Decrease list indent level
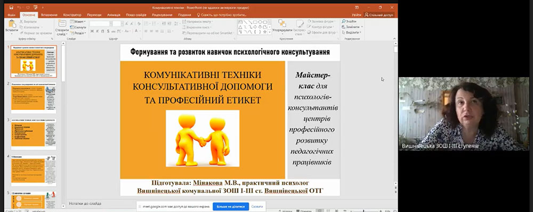 pos(164,23)
